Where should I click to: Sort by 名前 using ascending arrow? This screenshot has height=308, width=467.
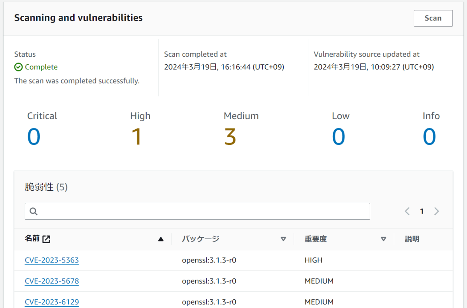pyautogui.click(x=161, y=239)
